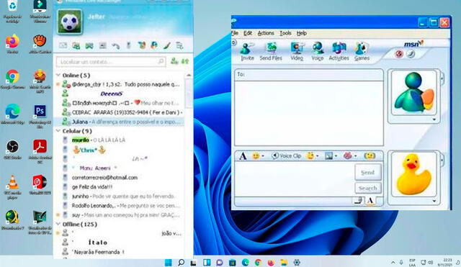Collapse the Online ( 5 ) contact group
This screenshot has width=461, height=267.
(x=58, y=75)
